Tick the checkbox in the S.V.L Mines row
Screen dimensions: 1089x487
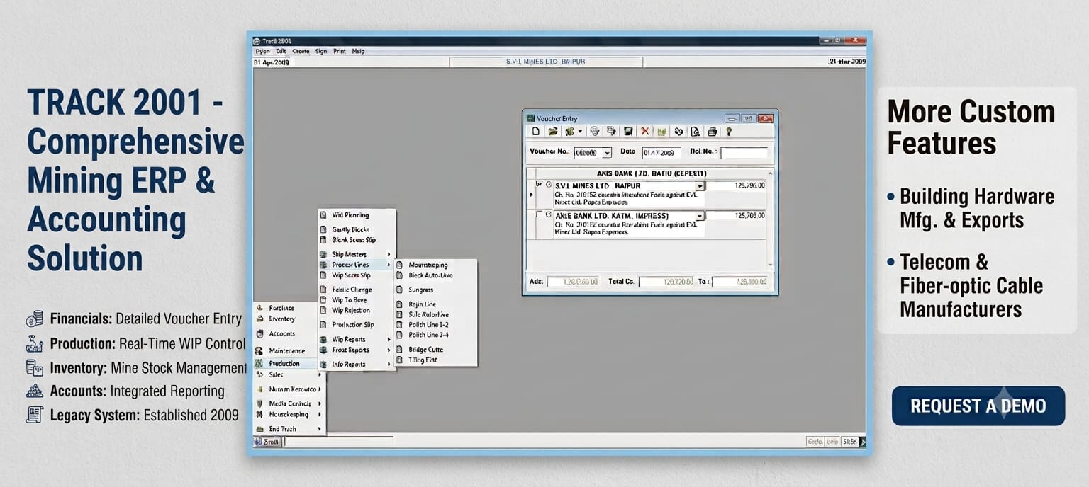point(539,184)
